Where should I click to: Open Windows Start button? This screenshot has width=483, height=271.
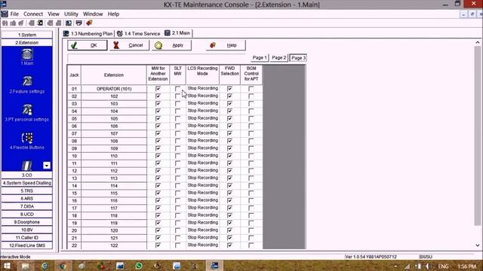(7, 266)
